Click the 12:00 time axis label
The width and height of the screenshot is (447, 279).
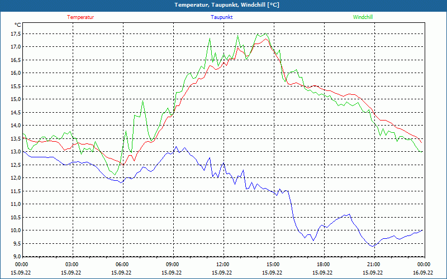coord(222,264)
